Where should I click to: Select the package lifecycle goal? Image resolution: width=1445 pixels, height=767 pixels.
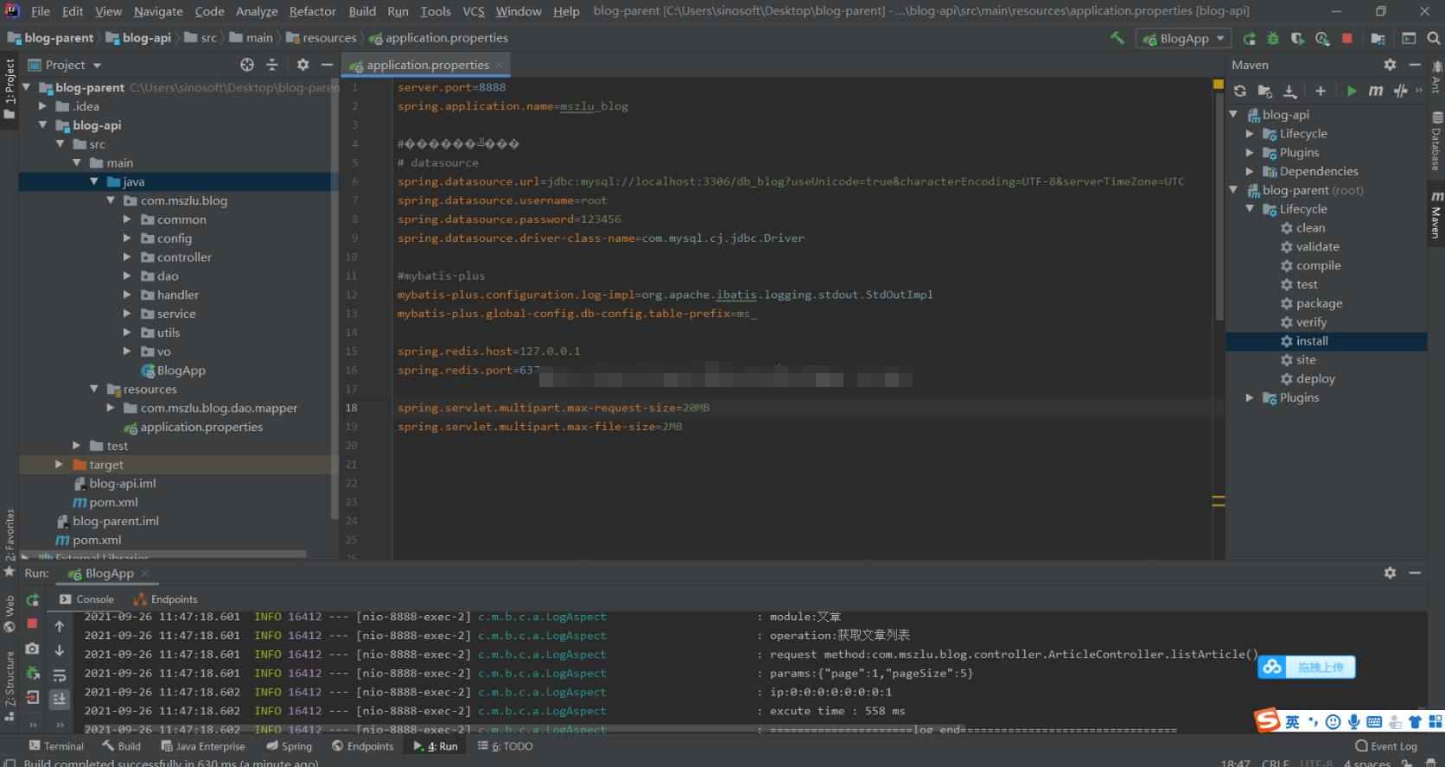coord(1319,303)
